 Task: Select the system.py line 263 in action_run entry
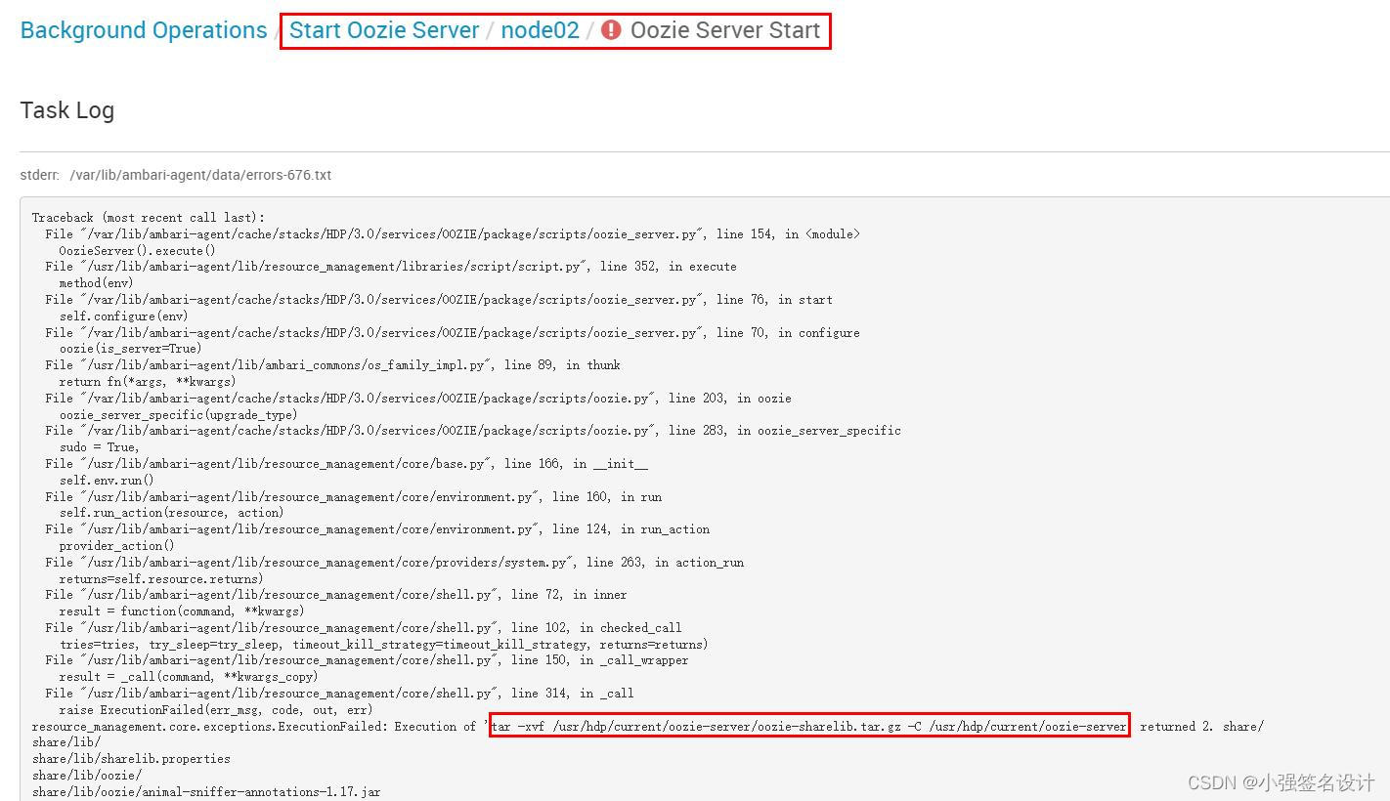(394, 563)
